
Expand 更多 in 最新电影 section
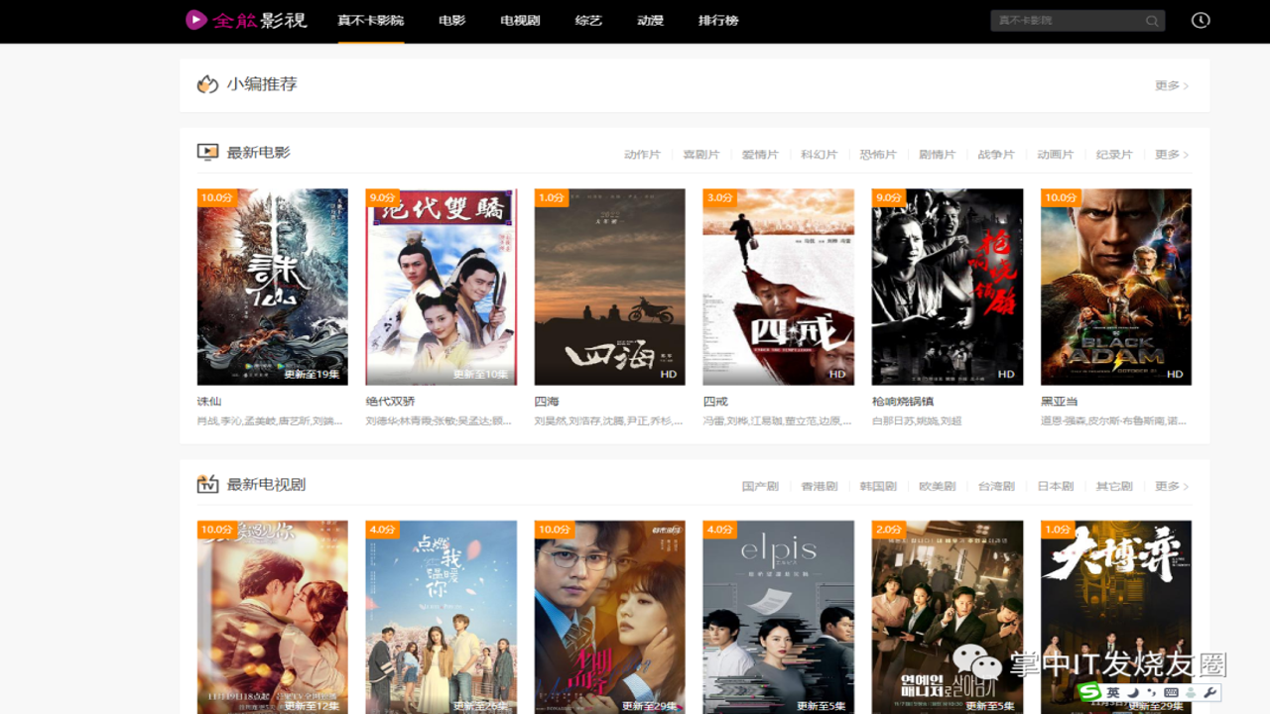point(1172,155)
